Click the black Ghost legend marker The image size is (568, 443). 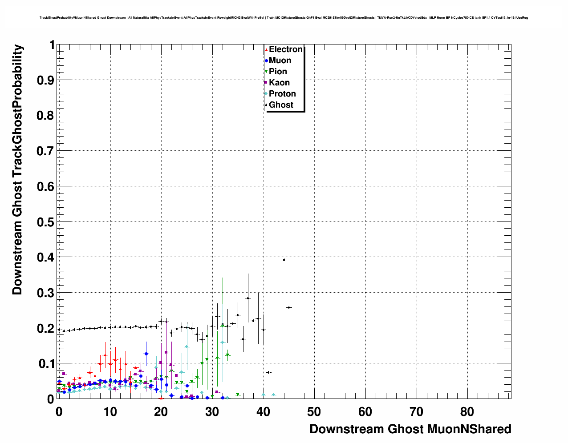tap(266, 105)
